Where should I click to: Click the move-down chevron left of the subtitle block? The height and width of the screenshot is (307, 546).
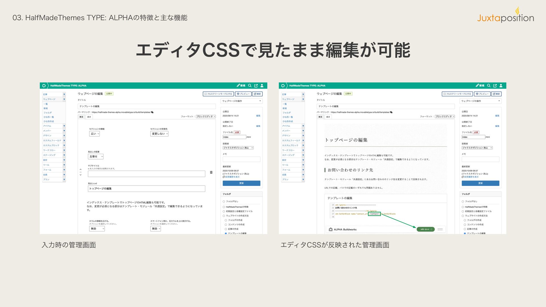(80, 175)
